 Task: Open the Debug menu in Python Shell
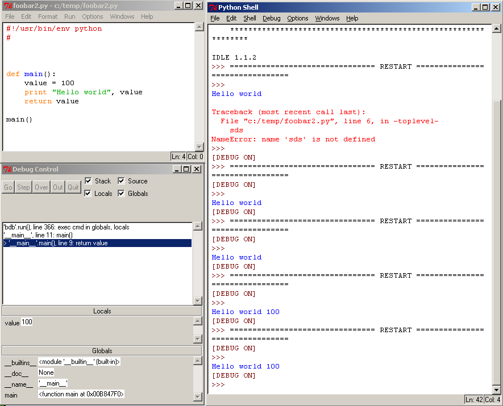tap(271, 18)
